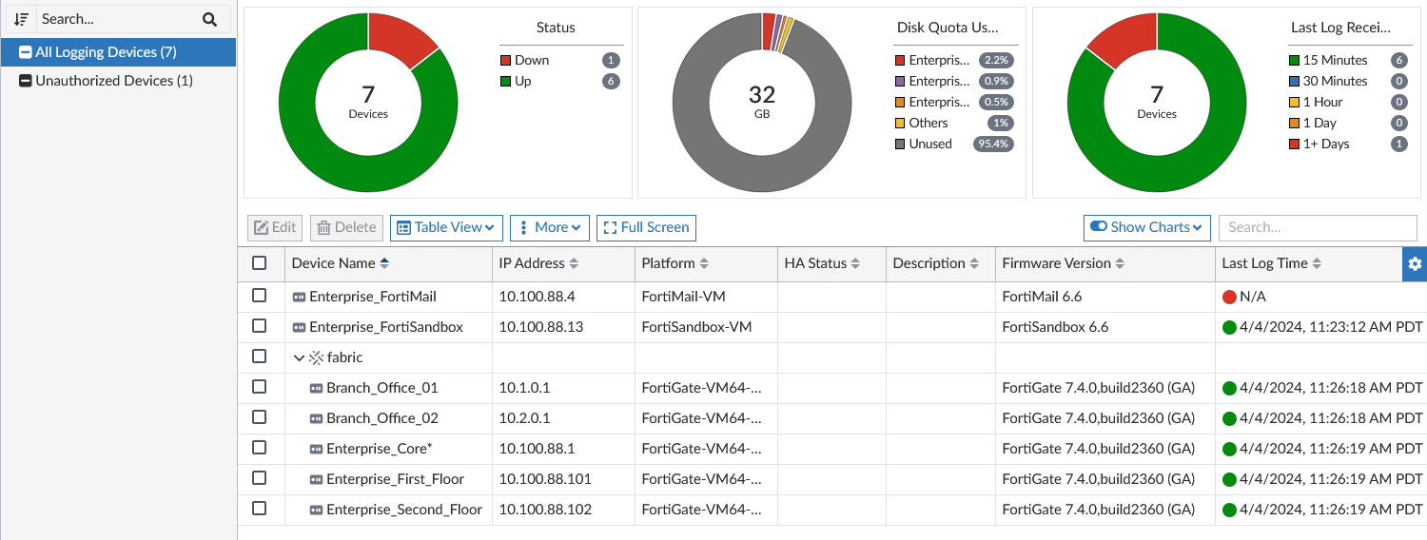Select the Enterprise_Core row checkbox

pos(259,448)
